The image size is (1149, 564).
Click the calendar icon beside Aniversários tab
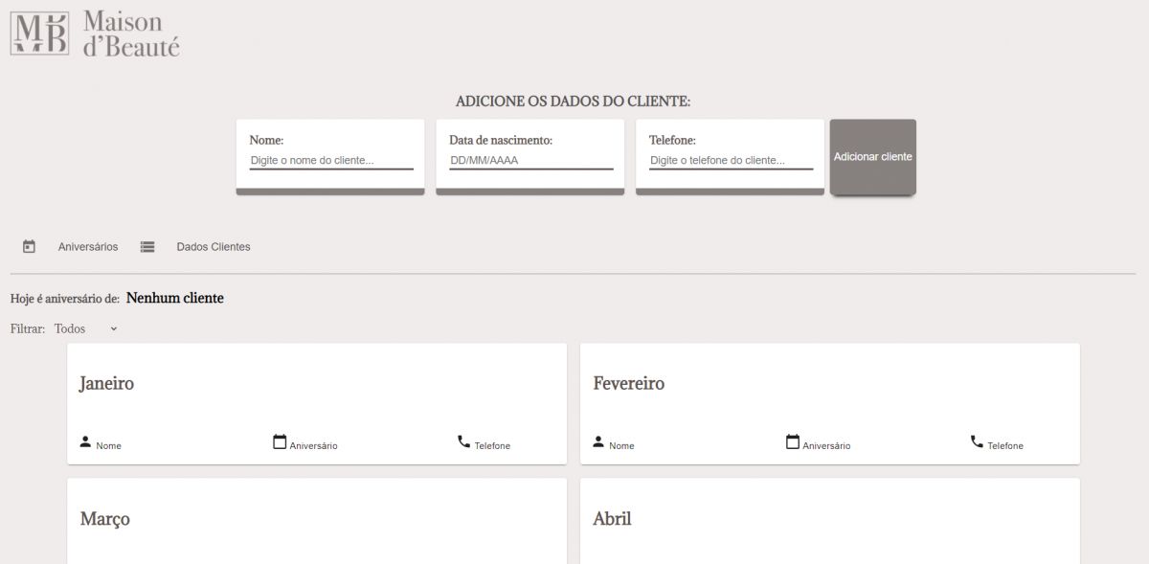[x=29, y=247]
